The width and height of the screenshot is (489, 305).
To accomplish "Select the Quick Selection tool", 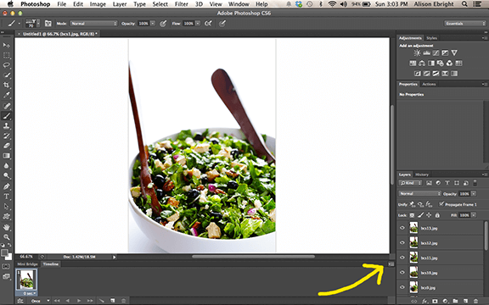I will (x=6, y=75).
